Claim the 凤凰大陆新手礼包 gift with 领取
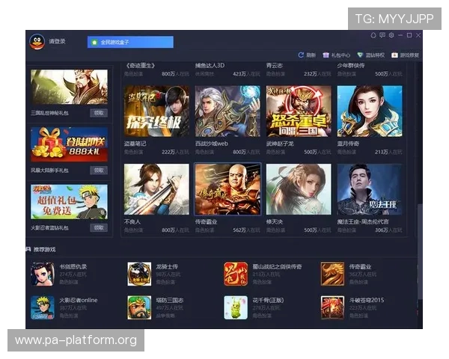This screenshot has height=359, width=449. click(99, 171)
